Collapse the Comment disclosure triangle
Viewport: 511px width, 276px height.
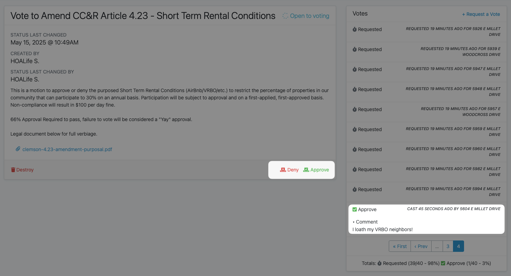354,222
